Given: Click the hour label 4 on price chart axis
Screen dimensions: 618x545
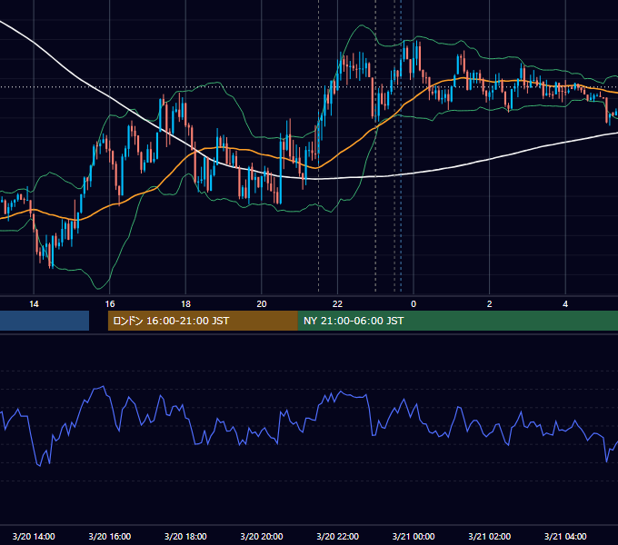Looking at the screenshot, I should pos(565,304).
